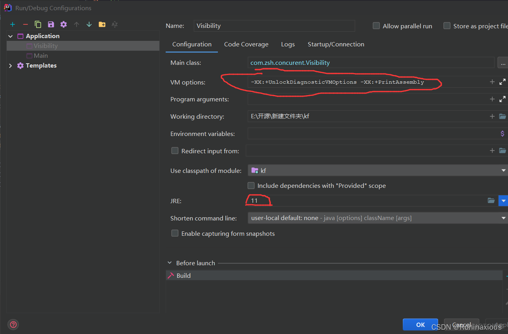The height and width of the screenshot is (334, 508).
Task: Enable Redirect input from checkbox
Action: [x=175, y=150]
